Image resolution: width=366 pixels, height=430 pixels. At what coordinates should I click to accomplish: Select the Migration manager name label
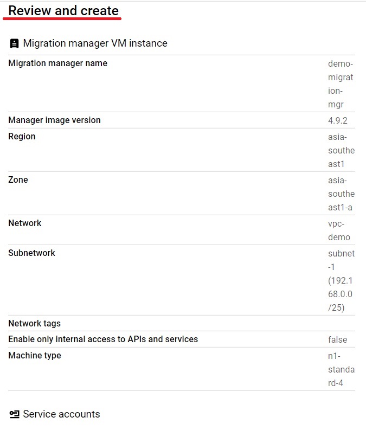[58, 63]
